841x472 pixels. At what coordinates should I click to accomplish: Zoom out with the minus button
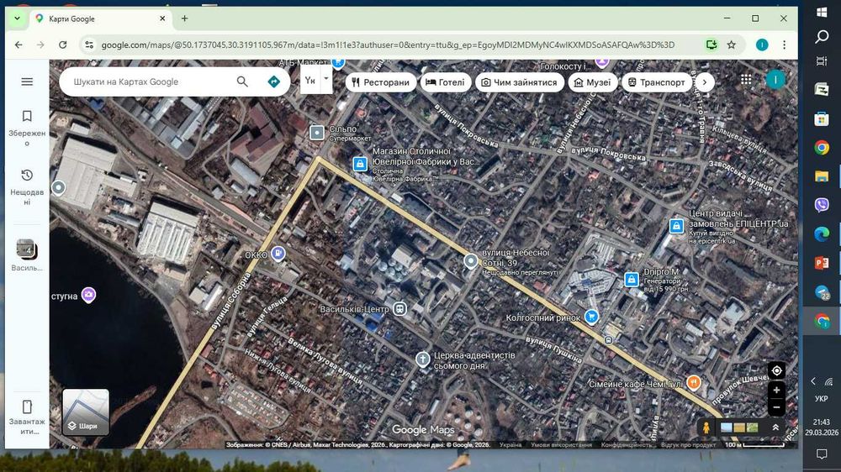(776, 407)
